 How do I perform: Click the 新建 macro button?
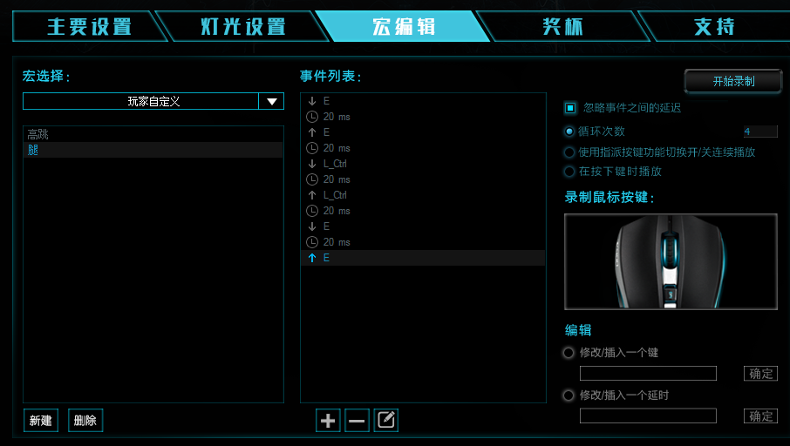(41, 421)
